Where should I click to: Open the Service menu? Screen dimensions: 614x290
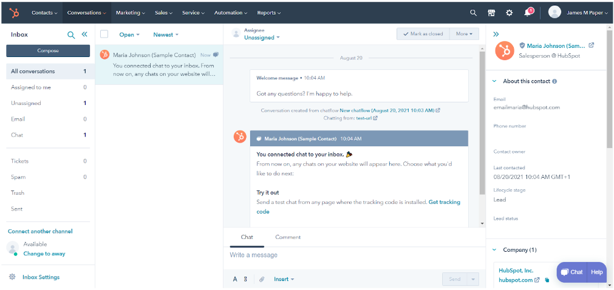(x=193, y=13)
